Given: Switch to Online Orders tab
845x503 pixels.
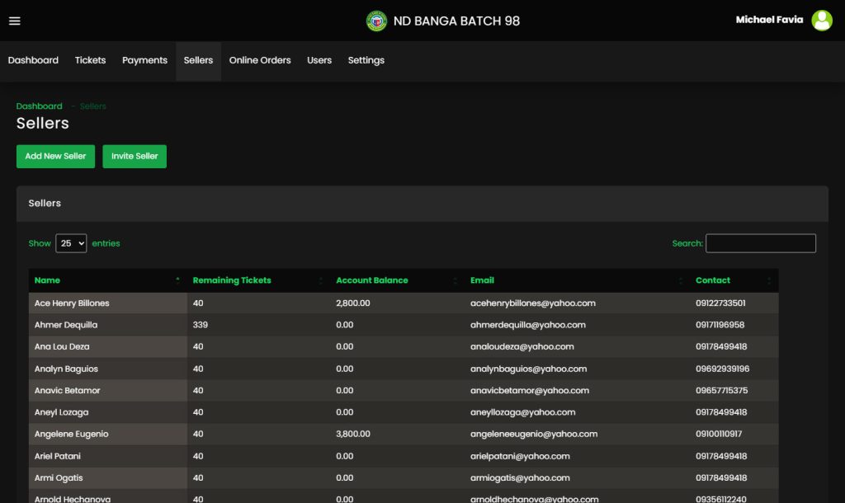Looking at the screenshot, I should 260,60.
